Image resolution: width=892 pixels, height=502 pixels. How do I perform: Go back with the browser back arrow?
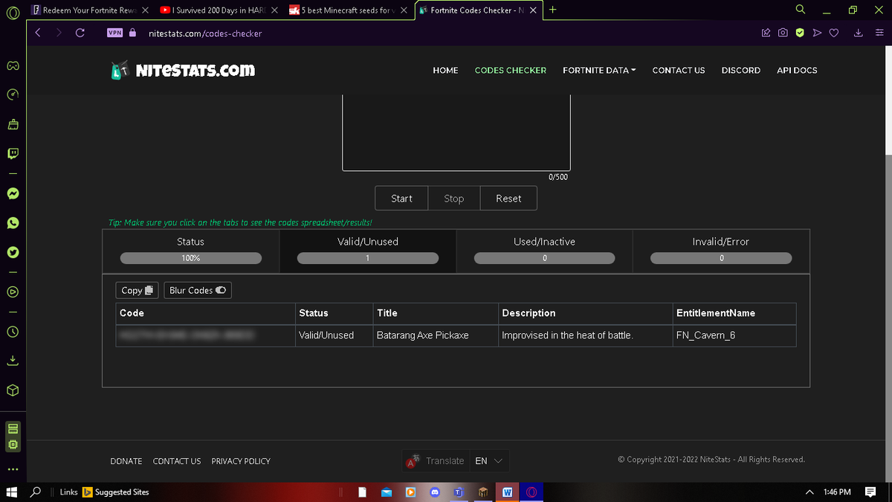click(38, 33)
